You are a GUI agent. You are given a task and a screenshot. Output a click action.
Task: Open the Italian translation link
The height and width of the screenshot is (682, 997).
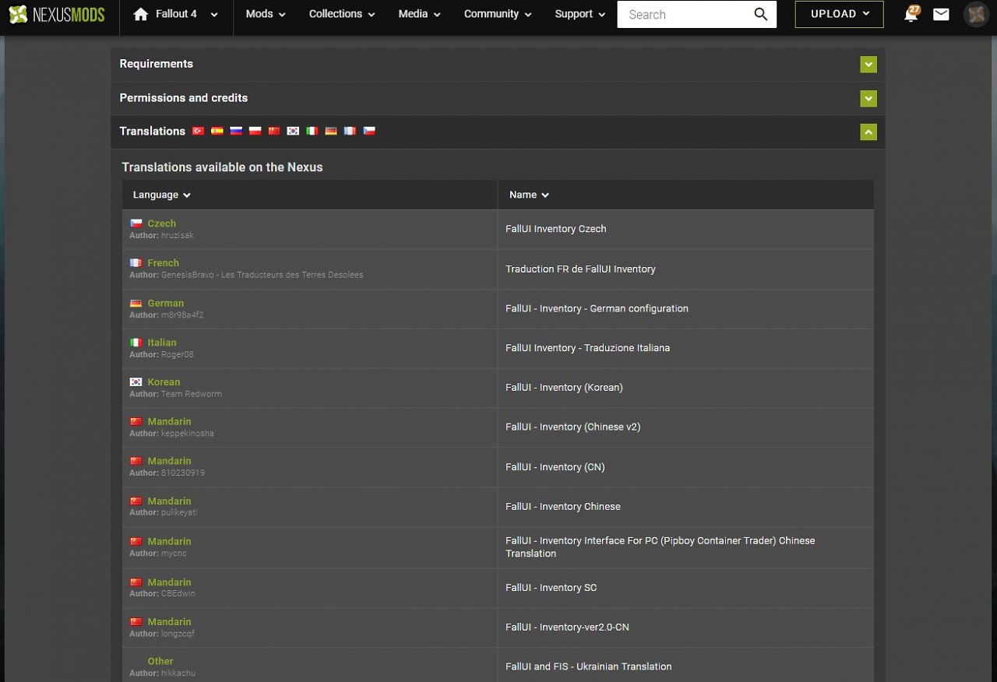click(x=162, y=343)
